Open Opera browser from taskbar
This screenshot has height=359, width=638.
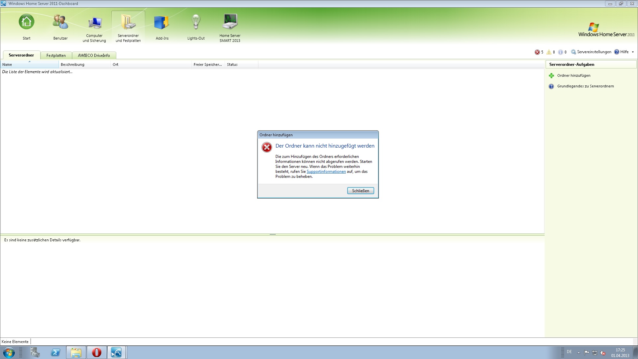(96, 352)
